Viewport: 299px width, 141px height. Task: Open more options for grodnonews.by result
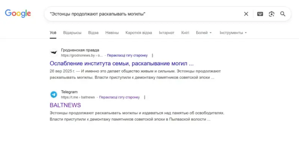(152, 56)
